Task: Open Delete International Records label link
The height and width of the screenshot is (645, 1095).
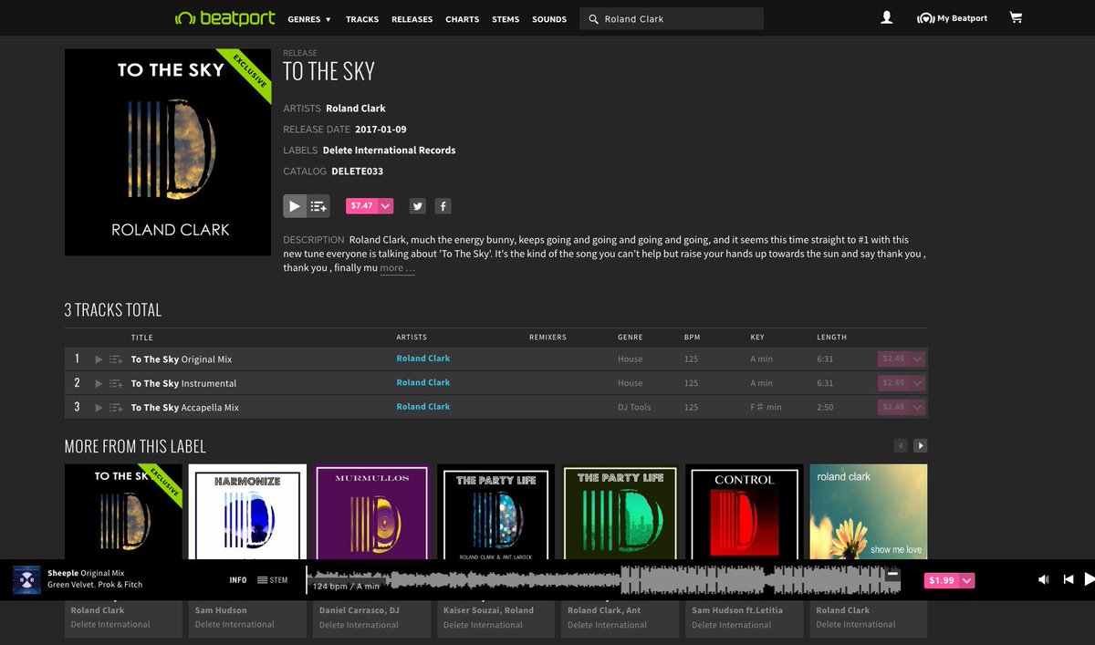Action: click(x=389, y=151)
